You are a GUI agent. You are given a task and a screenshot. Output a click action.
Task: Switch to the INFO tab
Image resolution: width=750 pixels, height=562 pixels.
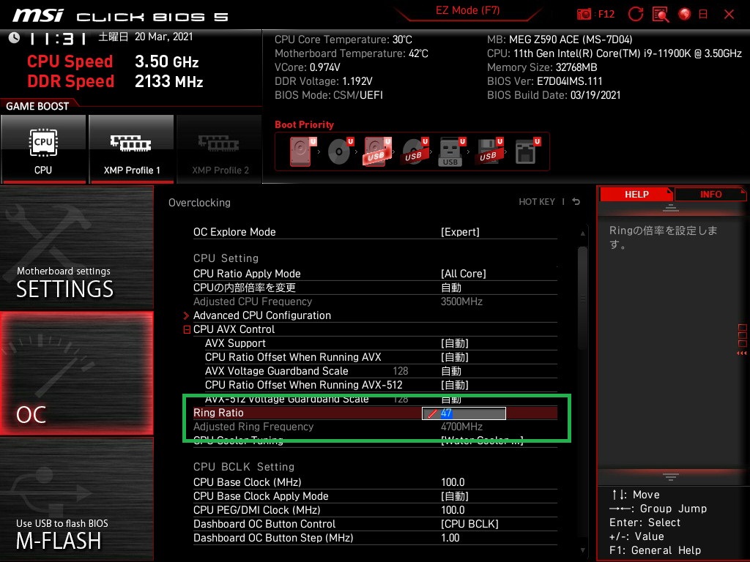tap(710, 194)
